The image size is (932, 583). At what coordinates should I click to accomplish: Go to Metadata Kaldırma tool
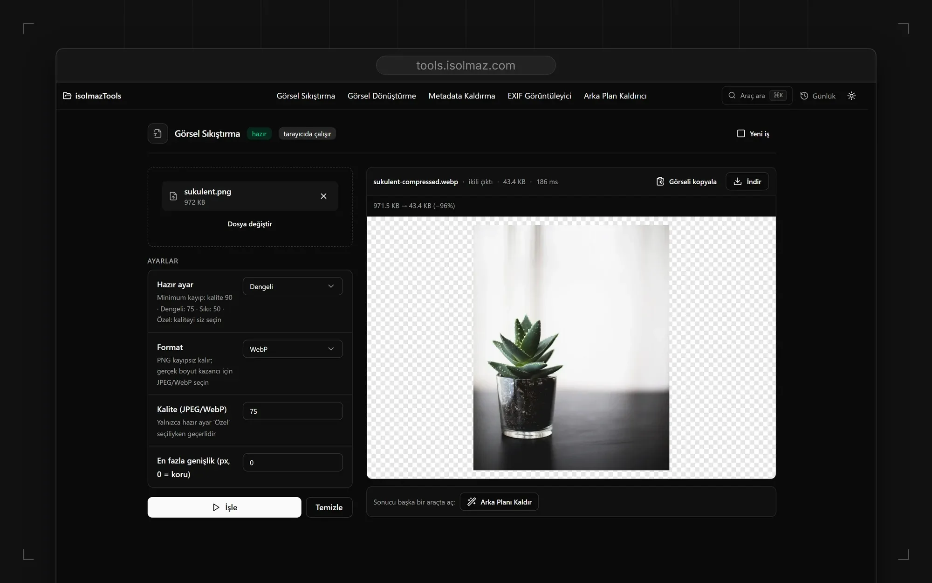pos(462,96)
